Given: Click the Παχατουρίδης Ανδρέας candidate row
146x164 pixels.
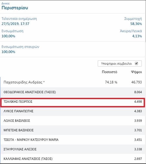Looking at the screenshot, I should 73,82.
